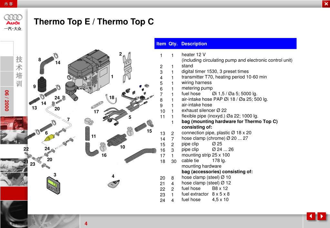The height and width of the screenshot is (228, 330).
Task: Select the 06 / 2000 sidebar tab
Action: (7, 101)
